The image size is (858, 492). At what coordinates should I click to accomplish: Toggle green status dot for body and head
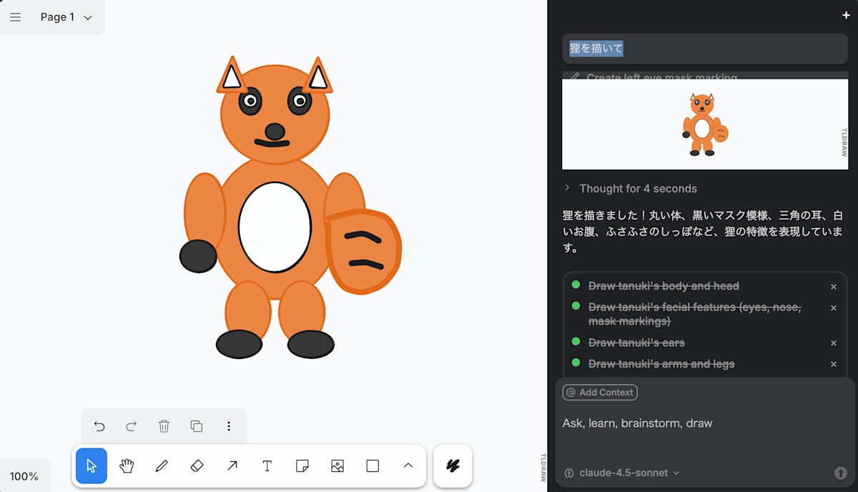tap(576, 285)
